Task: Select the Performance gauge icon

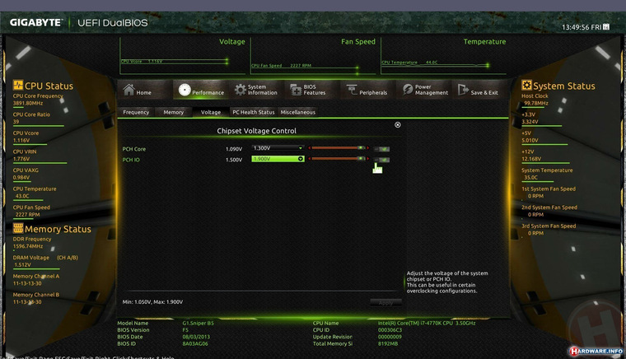Action: click(x=185, y=90)
